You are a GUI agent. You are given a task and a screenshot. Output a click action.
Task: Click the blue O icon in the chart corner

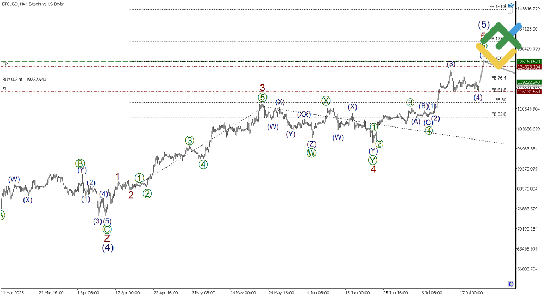tap(511, 284)
